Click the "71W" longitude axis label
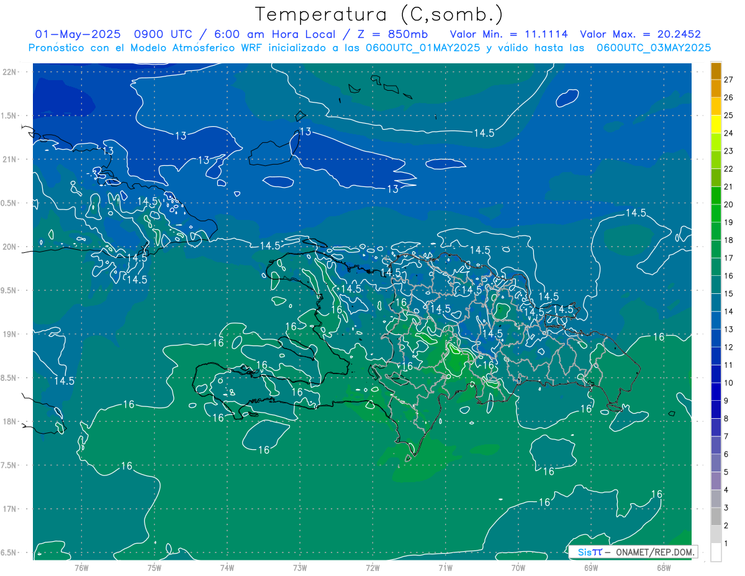Screen dimensions: 745x576 pos(445,567)
